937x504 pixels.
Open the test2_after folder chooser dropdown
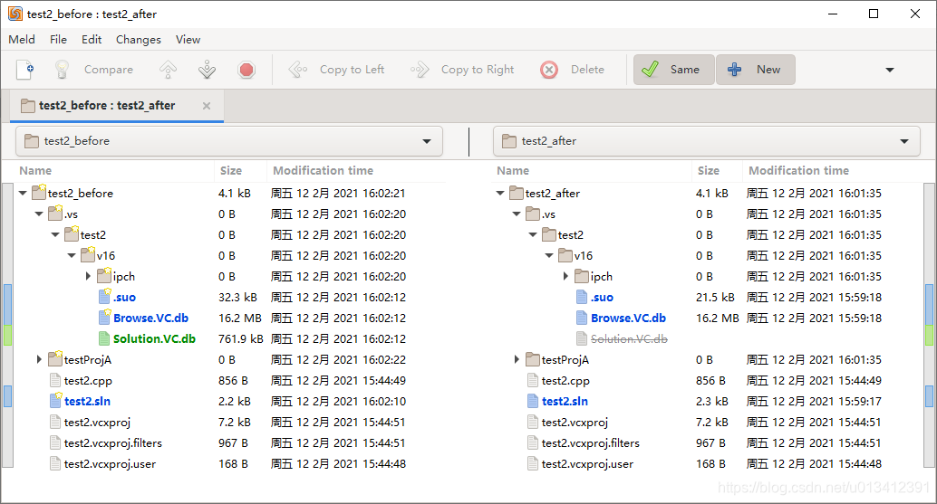click(x=706, y=141)
